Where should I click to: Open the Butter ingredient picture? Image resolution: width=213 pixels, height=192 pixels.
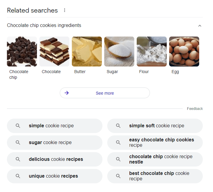click(x=87, y=52)
